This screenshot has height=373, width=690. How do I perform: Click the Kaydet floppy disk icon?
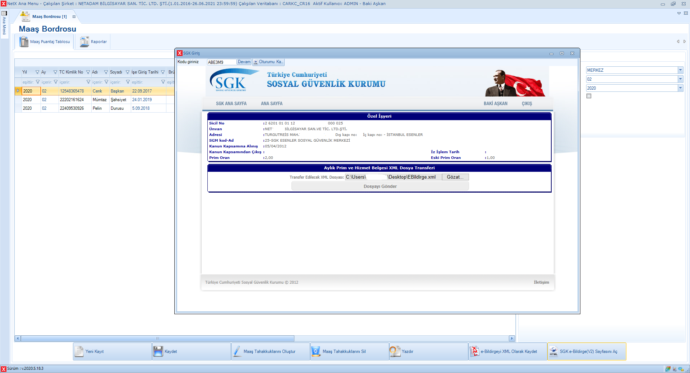[x=158, y=351]
